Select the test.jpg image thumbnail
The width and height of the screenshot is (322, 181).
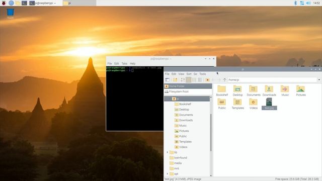tap(269, 104)
